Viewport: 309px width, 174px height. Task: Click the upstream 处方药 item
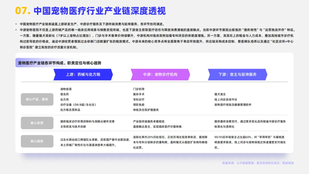click(x=64, y=100)
